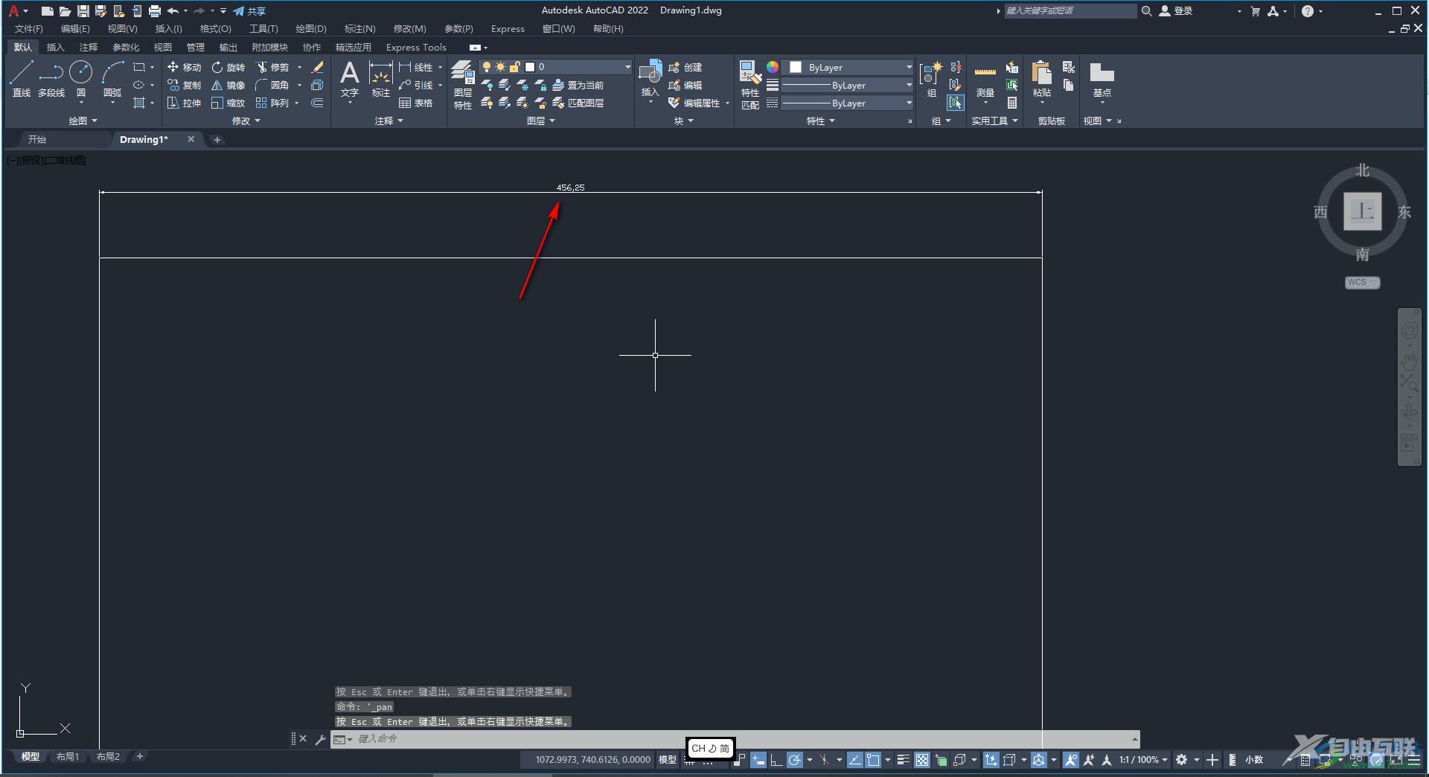Toggle transparency display in status bar

tap(922, 760)
